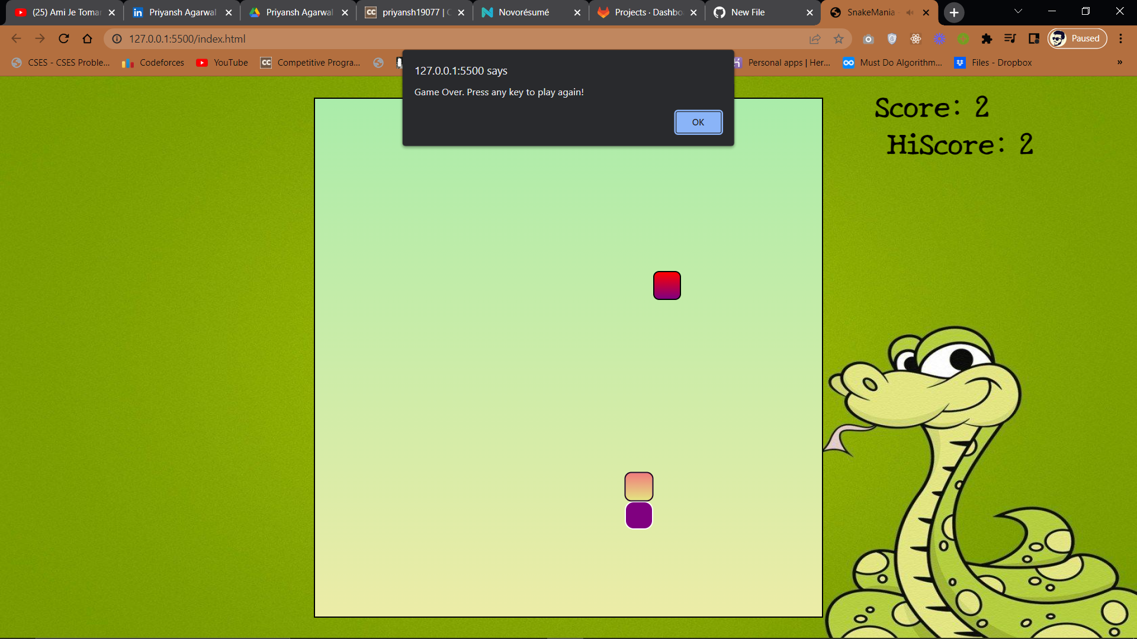This screenshot has height=639, width=1137.
Task: Open the Files - Dropbox bookmark
Action: pos(993,63)
